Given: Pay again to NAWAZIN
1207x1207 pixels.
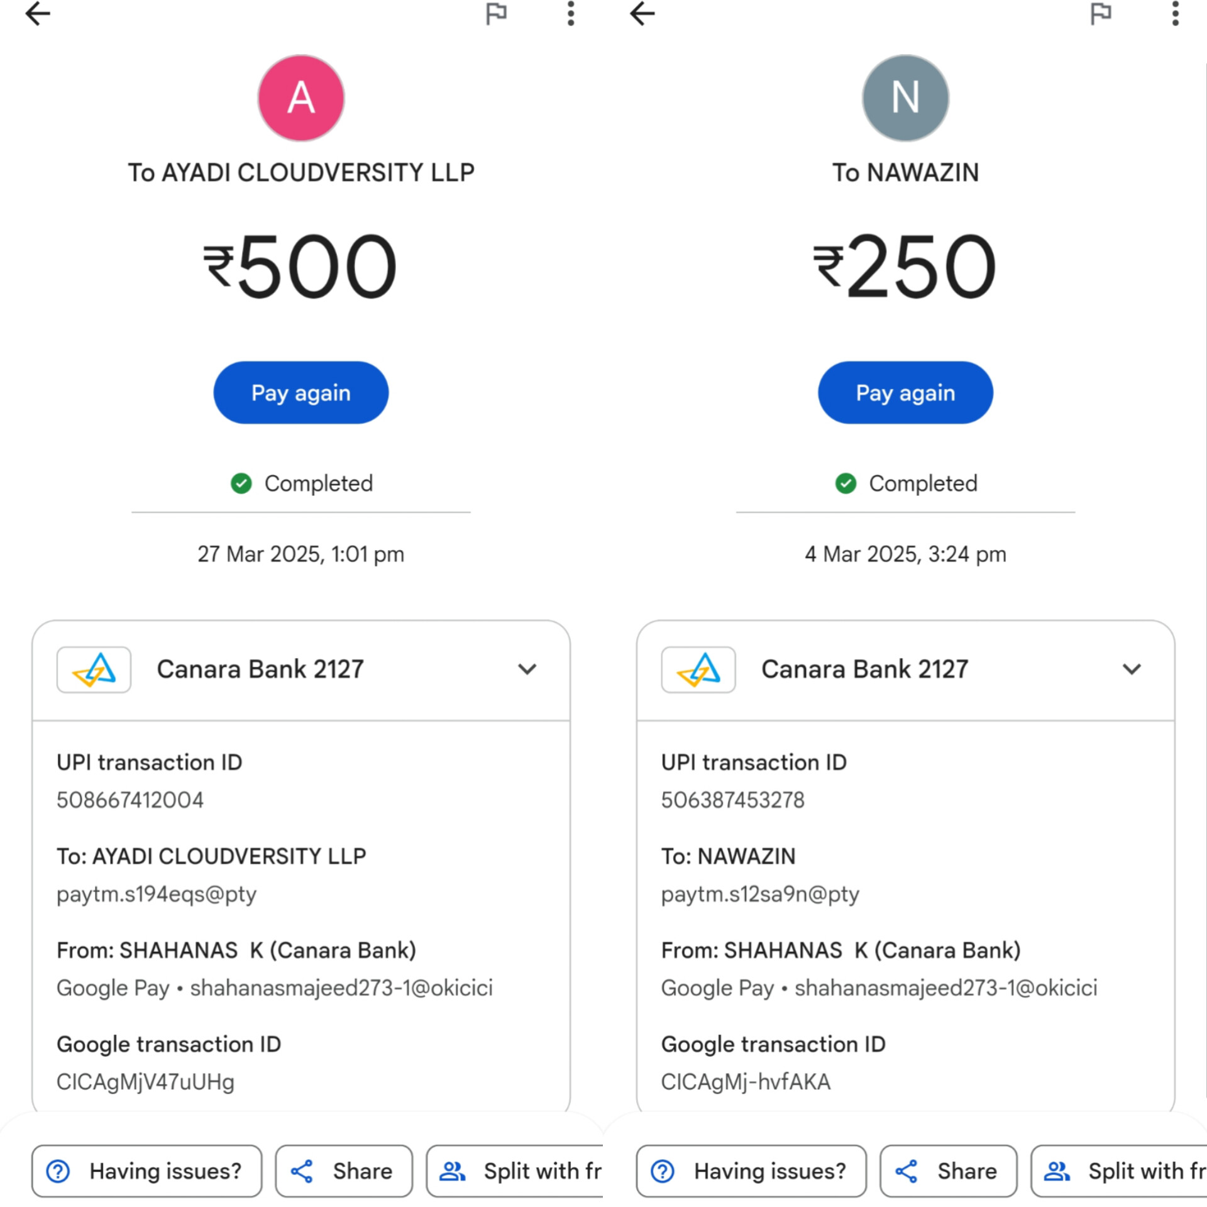Looking at the screenshot, I should [x=905, y=393].
